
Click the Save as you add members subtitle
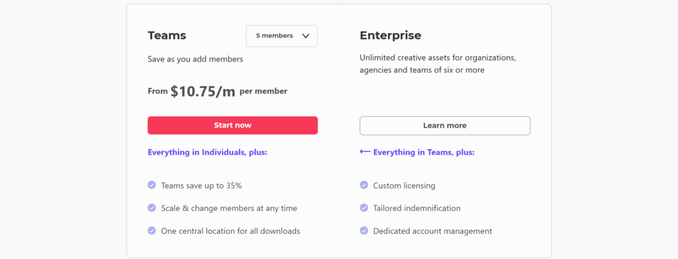(195, 59)
